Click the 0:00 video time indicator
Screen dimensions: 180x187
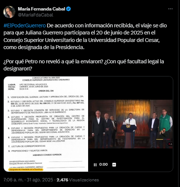103,165
